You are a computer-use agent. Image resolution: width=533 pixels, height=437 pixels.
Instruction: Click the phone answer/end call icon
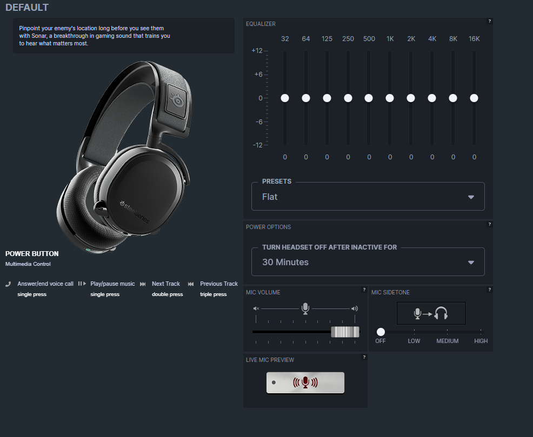tap(8, 284)
